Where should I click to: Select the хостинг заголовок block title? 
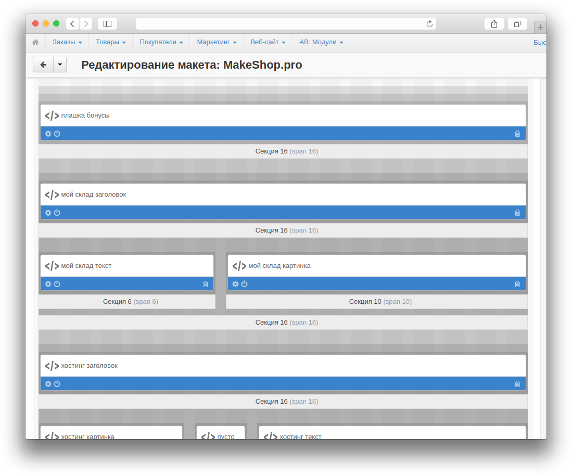click(90, 366)
